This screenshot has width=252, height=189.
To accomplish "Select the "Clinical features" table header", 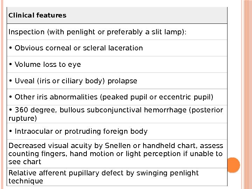I will (37, 15).
